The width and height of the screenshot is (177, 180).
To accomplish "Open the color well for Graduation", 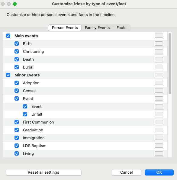I will 159,130.
